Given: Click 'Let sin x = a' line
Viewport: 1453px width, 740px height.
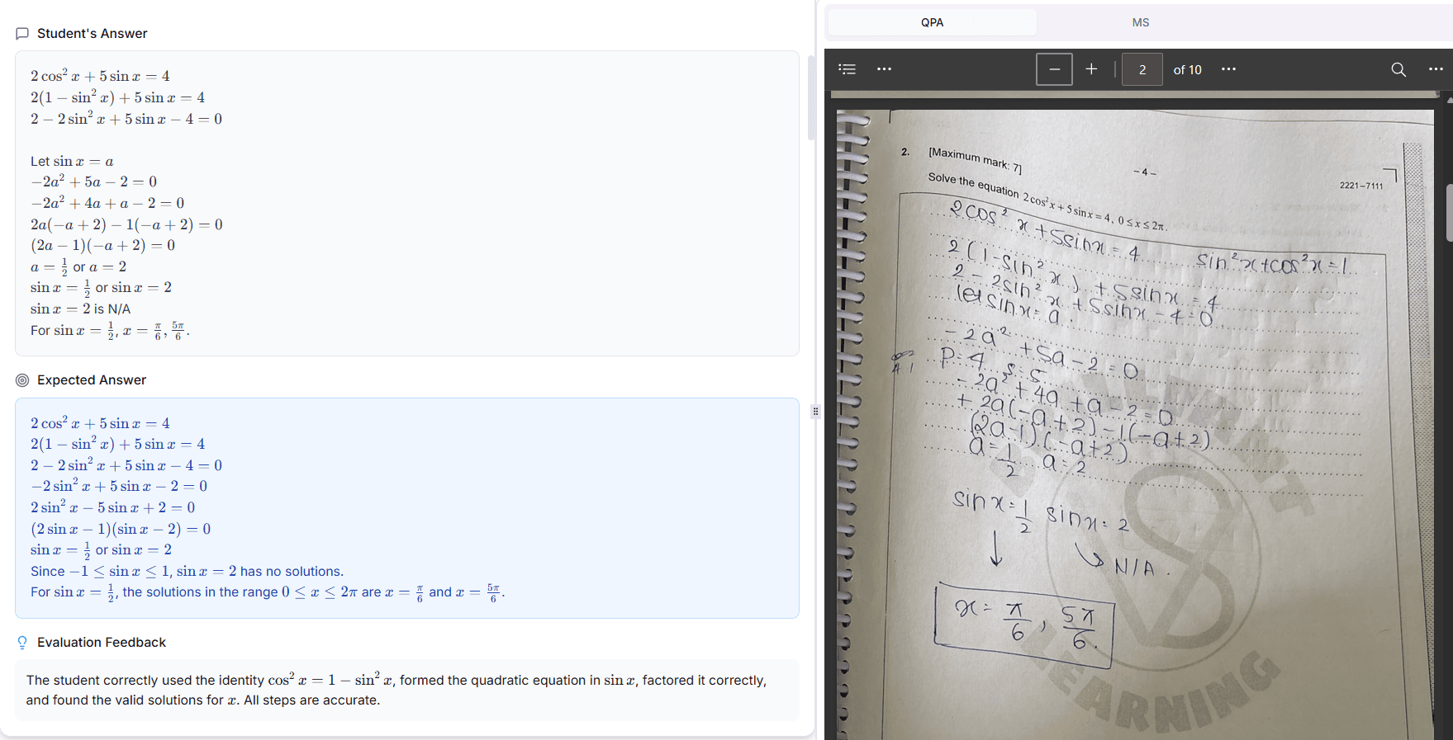Looking at the screenshot, I should [x=72, y=162].
